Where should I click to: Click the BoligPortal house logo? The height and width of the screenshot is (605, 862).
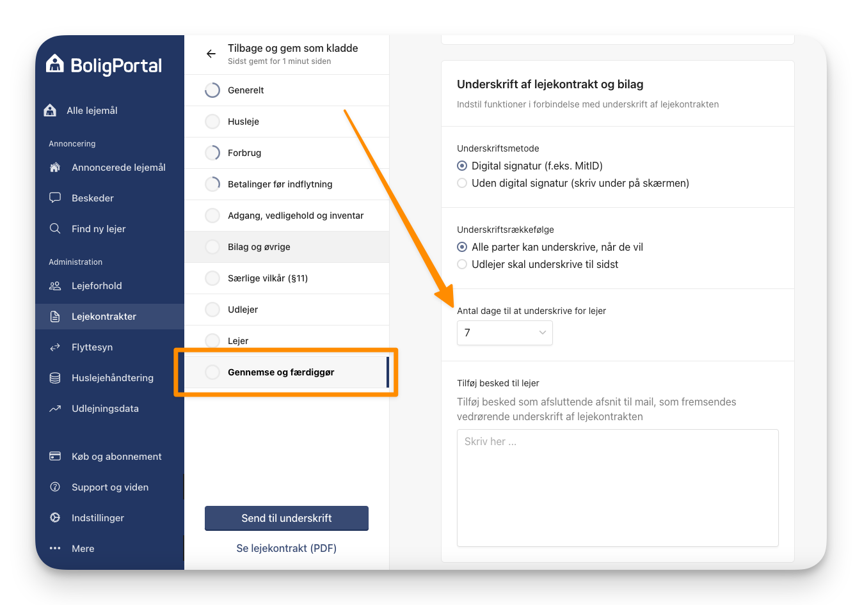pos(55,63)
